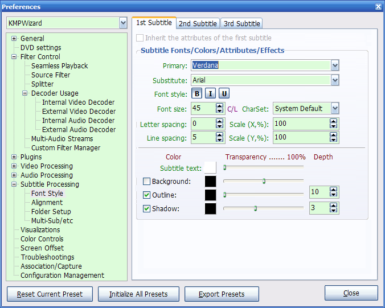Toggle the Underline font style button
The width and height of the screenshot is (385, 308).
pos(224,94)
